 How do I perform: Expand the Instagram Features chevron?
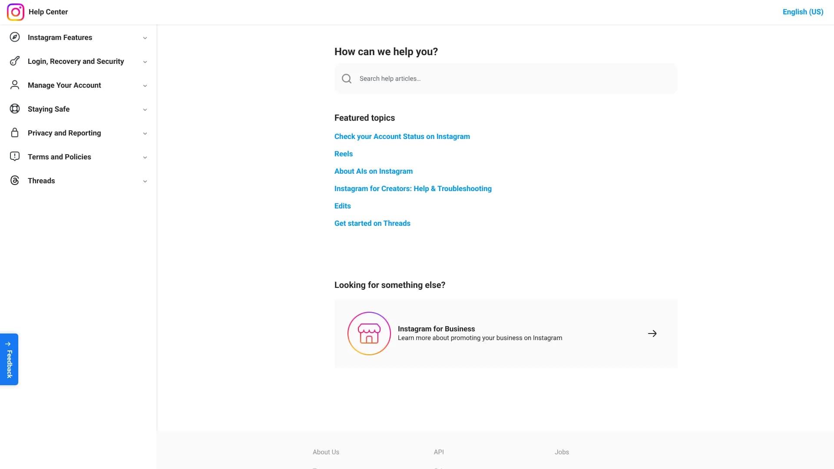(145, 38)
